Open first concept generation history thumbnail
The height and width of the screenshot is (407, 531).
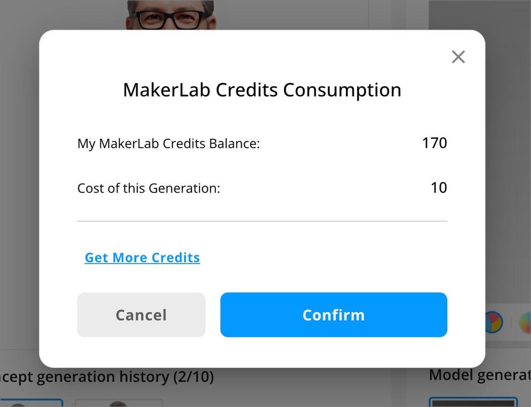(x=31, y=403)
